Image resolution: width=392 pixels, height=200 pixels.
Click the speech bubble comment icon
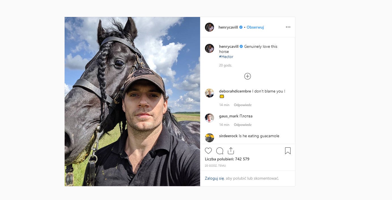point(220,151)
